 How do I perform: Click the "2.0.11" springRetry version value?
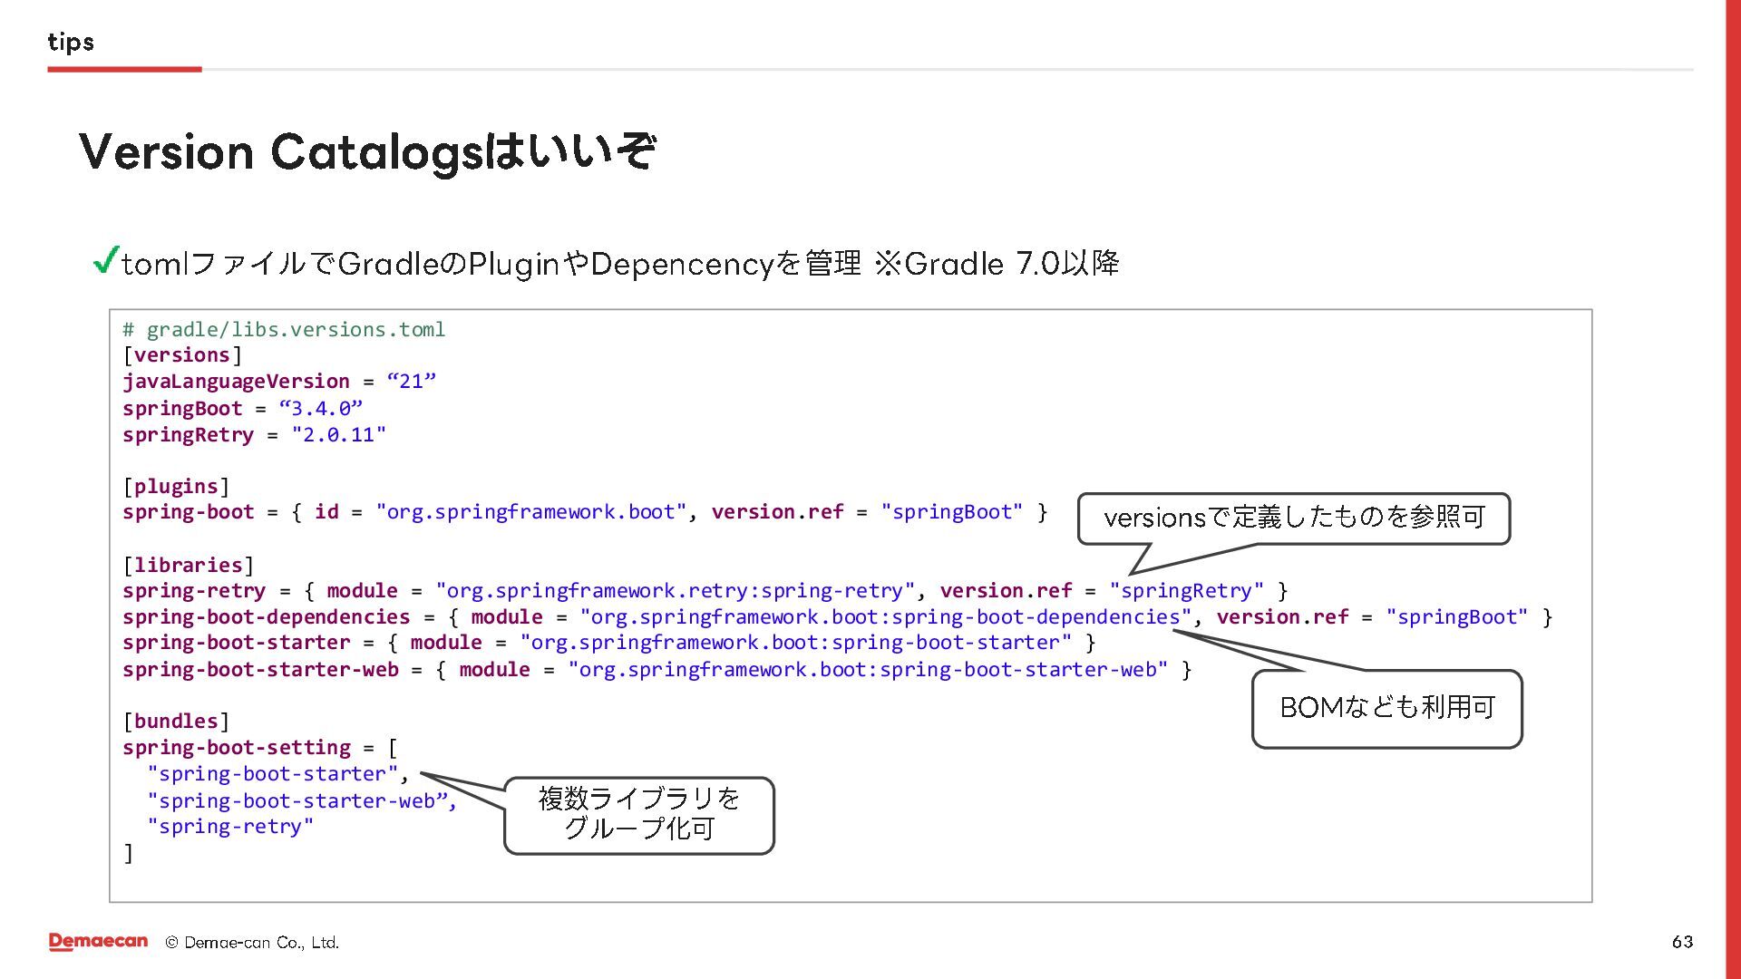coord(338,435)
